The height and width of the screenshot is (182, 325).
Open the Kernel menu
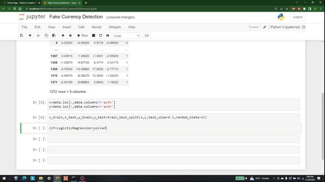pos(96,27)
